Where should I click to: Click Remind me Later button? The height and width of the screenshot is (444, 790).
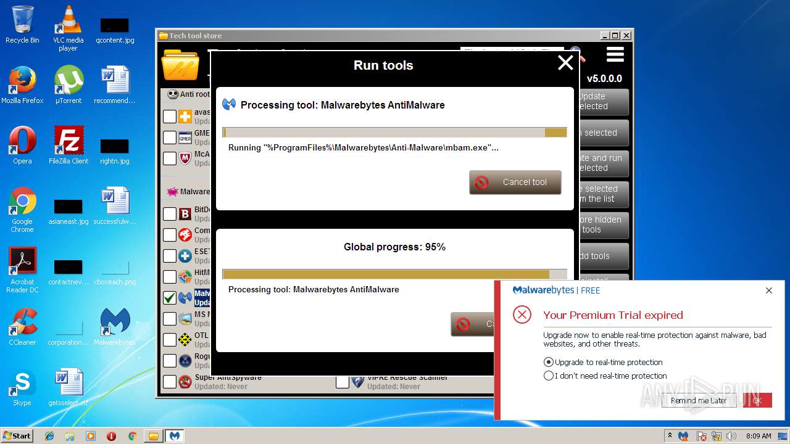[x=699, y=400]
